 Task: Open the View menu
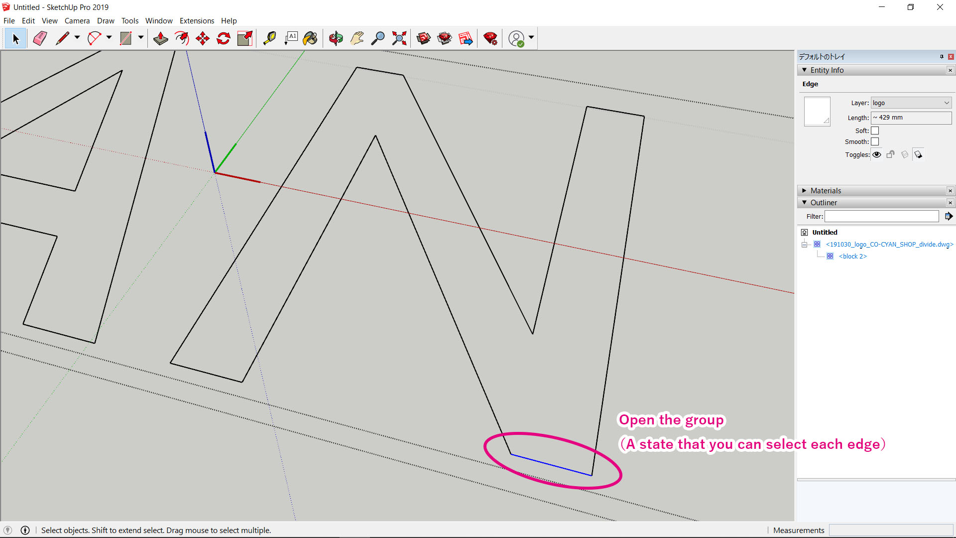pyautogui.click(x=50, y=21)
